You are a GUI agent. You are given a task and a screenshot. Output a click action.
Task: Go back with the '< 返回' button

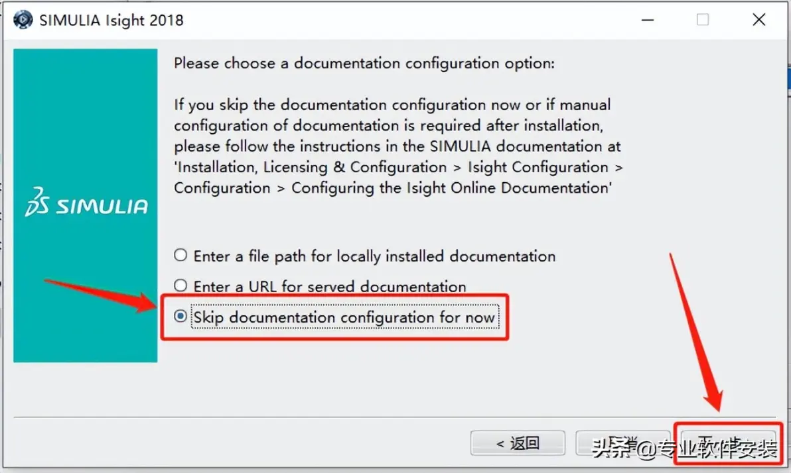[518, 443]
